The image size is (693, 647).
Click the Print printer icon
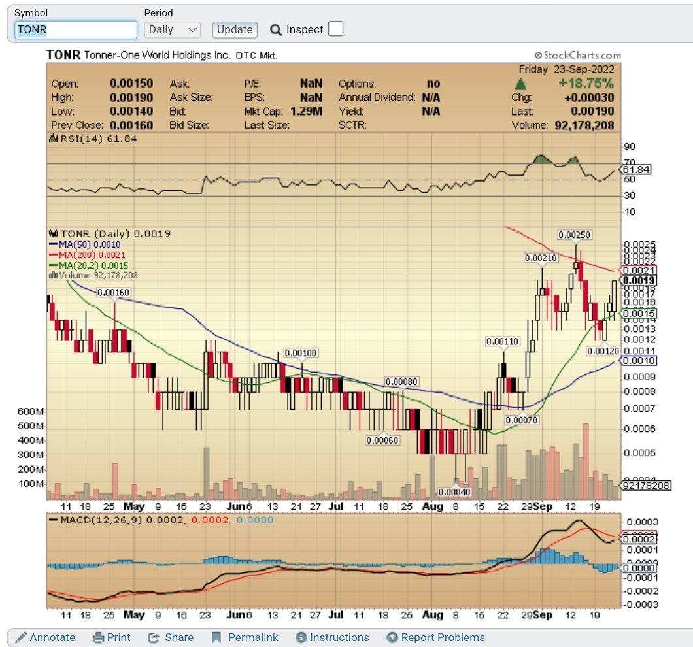97,638
